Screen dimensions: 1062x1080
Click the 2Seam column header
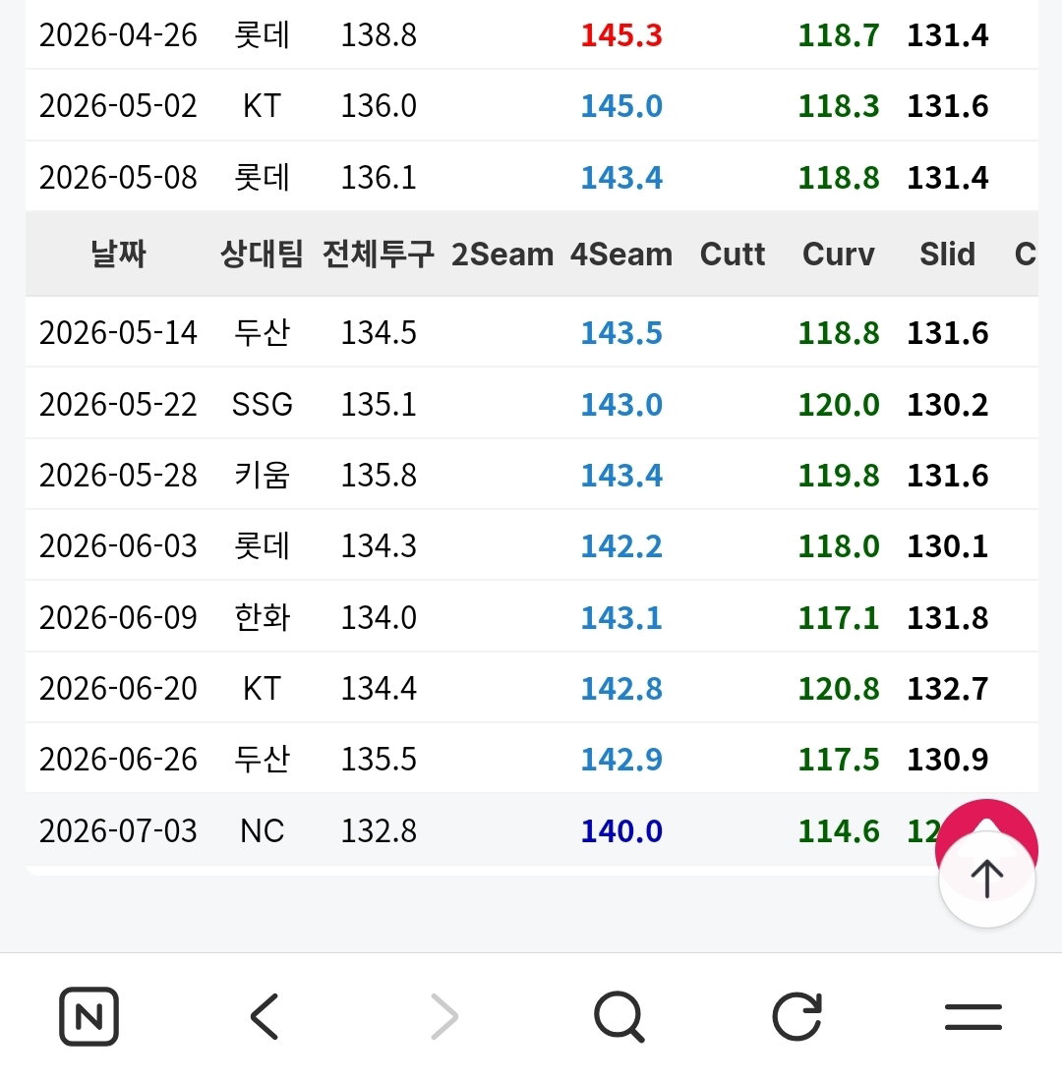502,255
